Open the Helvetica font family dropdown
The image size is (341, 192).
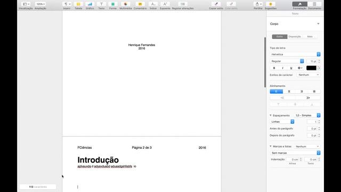295,54
